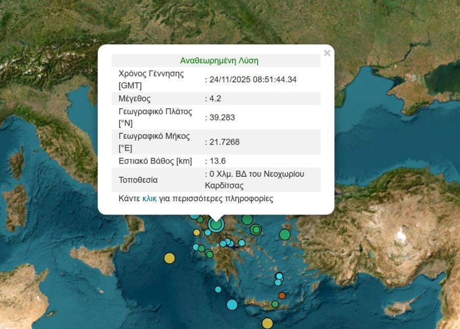Click the green marker on Crete island
Viewport: 460px width, 329px height.
pos(275,304)
